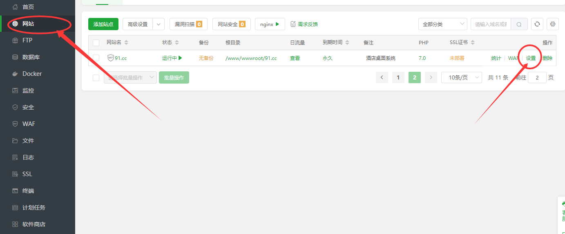Open the 计划任务 sidebar menu

coord(33,208)
